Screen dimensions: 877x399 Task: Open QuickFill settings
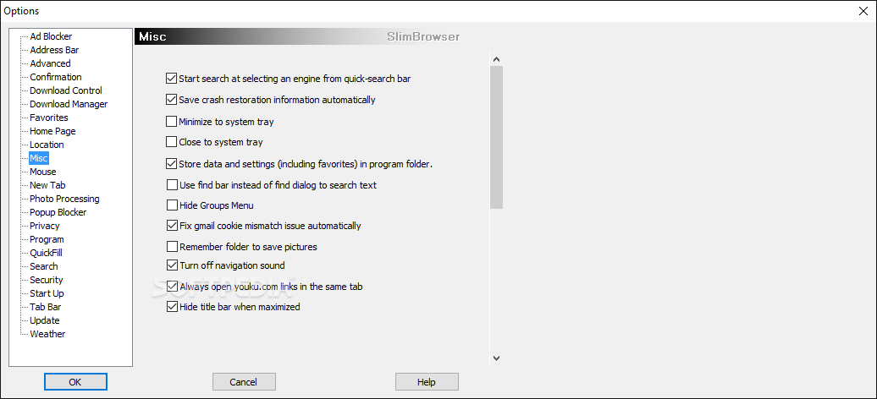[x=46, y=253]
